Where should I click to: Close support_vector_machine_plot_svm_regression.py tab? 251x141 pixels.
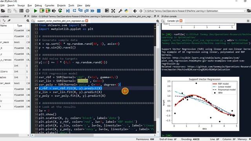point(87,21)
